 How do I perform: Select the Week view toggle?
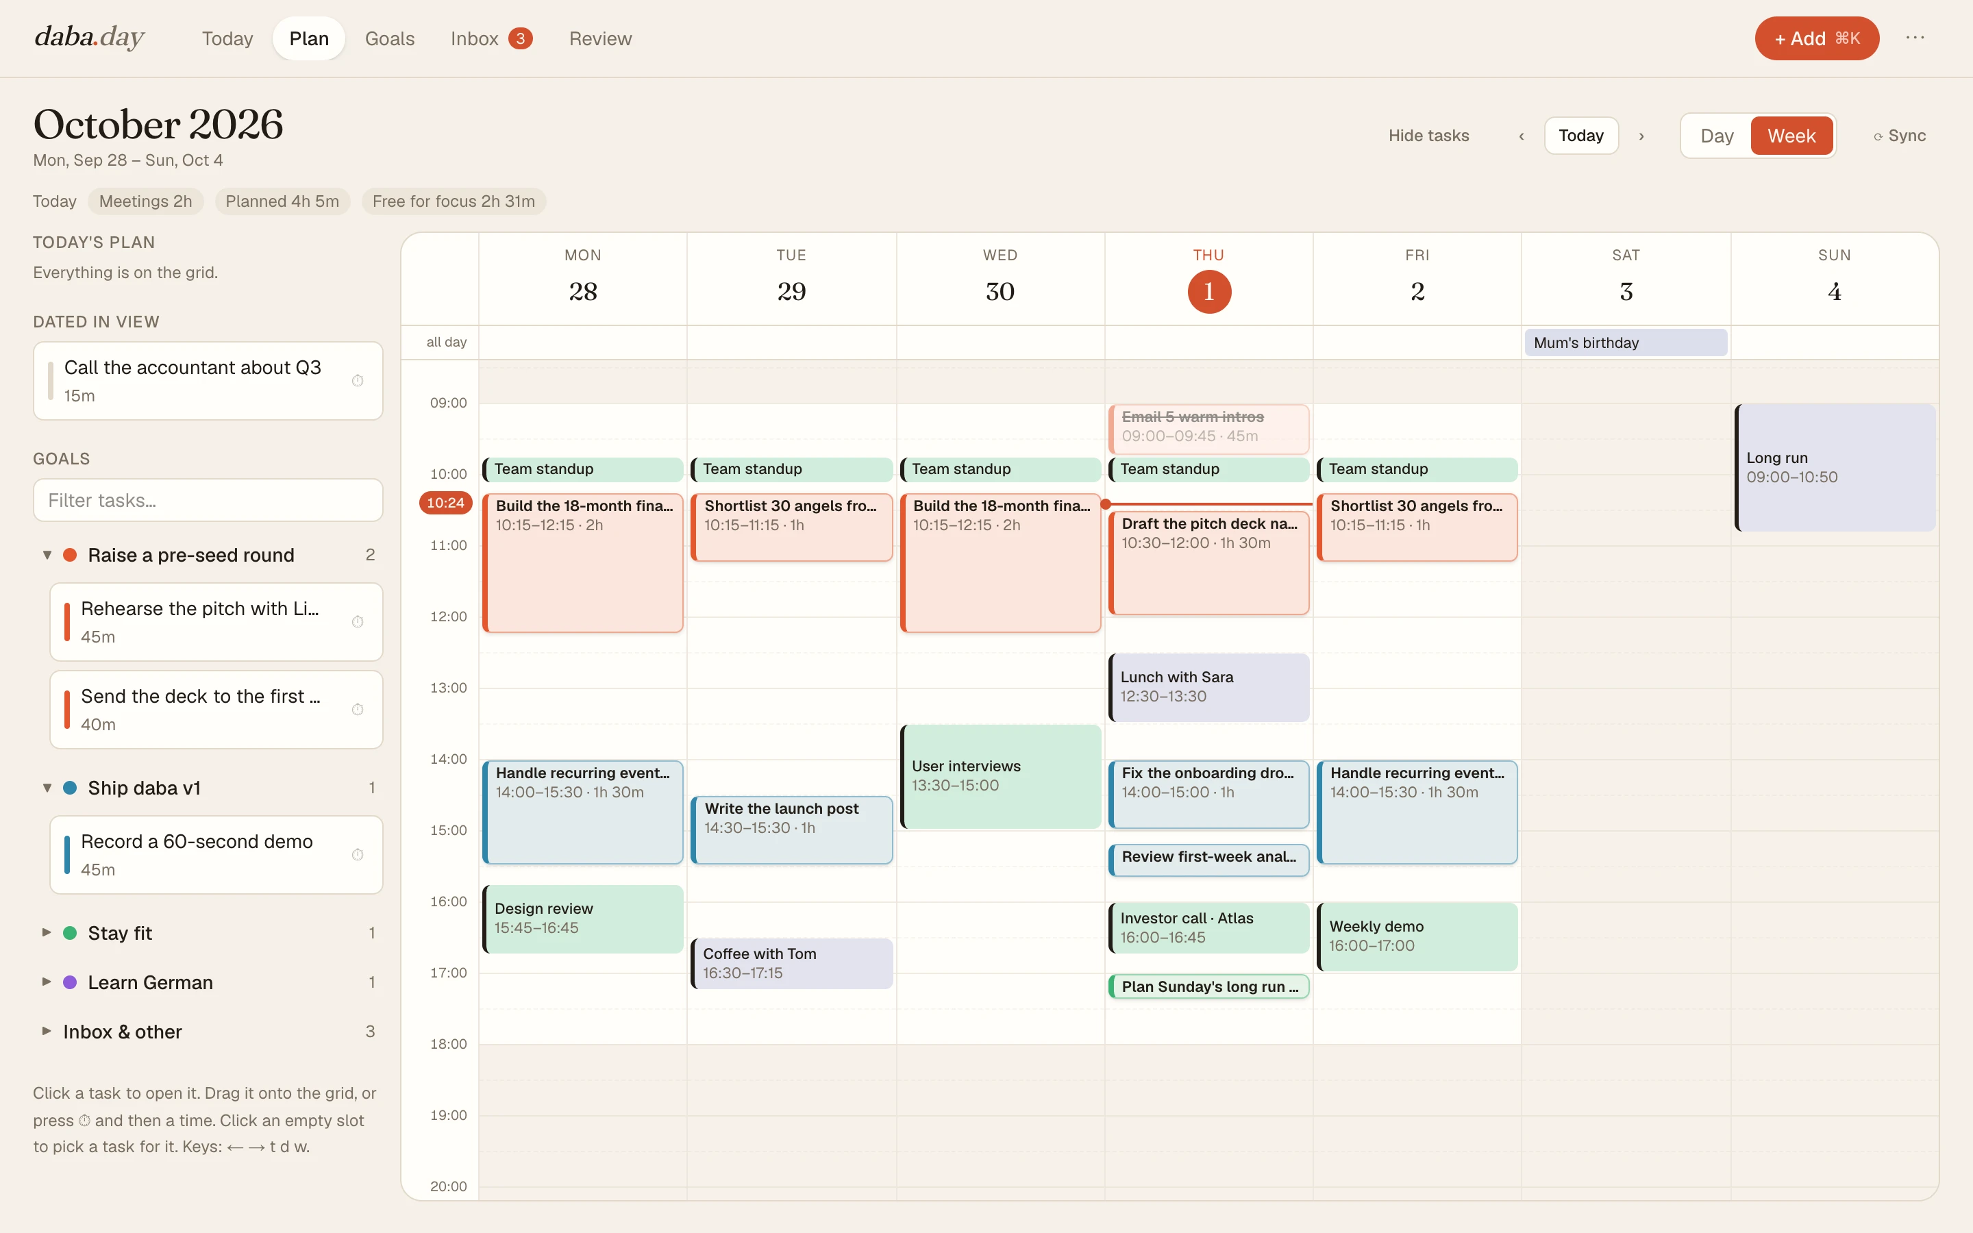(x=1791, y=136)
